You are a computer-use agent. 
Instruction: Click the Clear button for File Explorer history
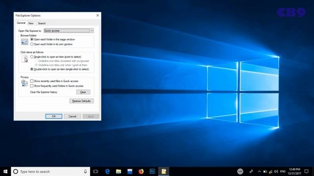point(83,92)
